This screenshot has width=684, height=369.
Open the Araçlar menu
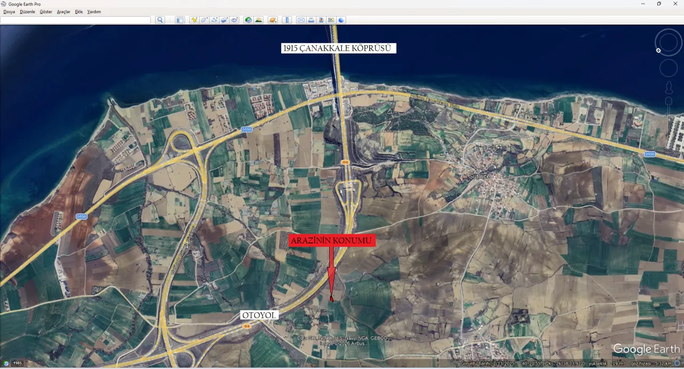coord(64,12)
